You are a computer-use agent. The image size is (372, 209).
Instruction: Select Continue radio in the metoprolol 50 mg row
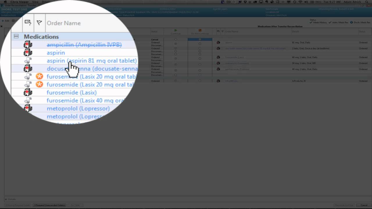tap(176, 64)
